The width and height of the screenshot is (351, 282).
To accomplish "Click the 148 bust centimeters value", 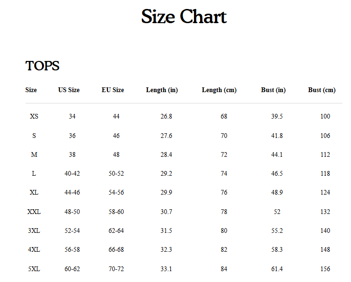I will point(325,249).
